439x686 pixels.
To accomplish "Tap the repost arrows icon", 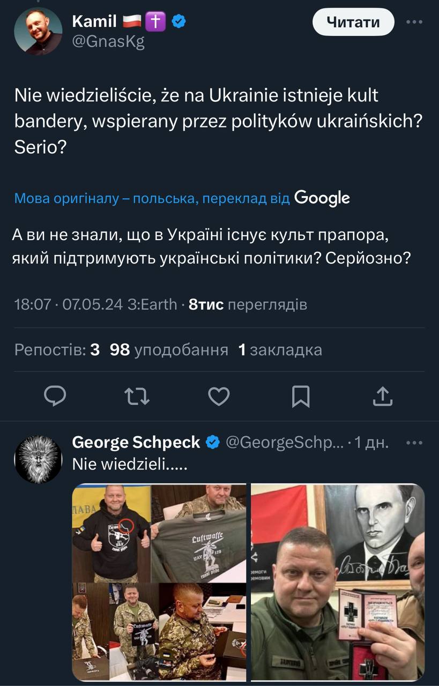I will coord(137,396).
